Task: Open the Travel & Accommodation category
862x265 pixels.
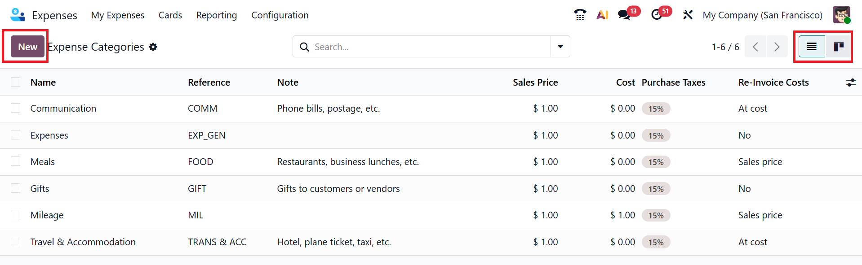Action: [x=83, y=242]
